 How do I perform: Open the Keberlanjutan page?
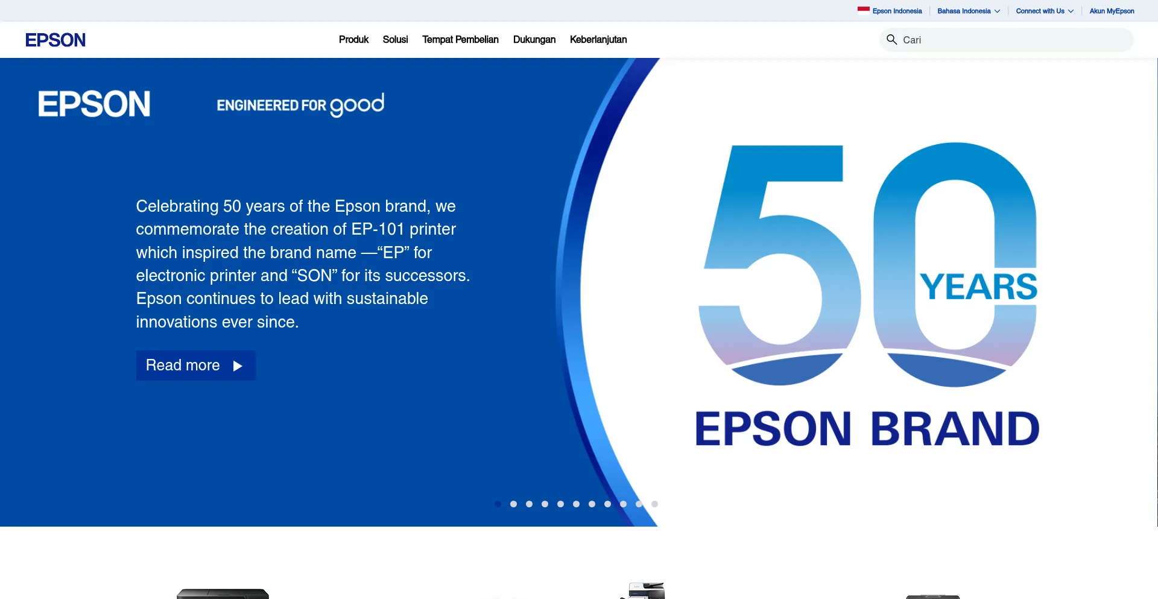click(598, 40)
